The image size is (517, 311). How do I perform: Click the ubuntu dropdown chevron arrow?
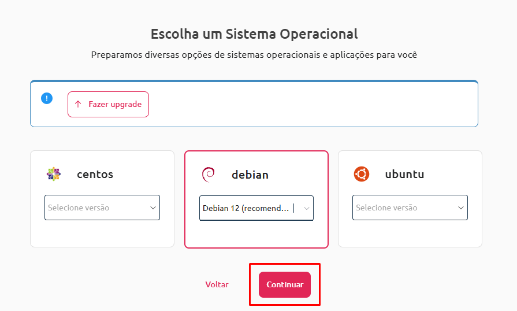coord(461,208)
